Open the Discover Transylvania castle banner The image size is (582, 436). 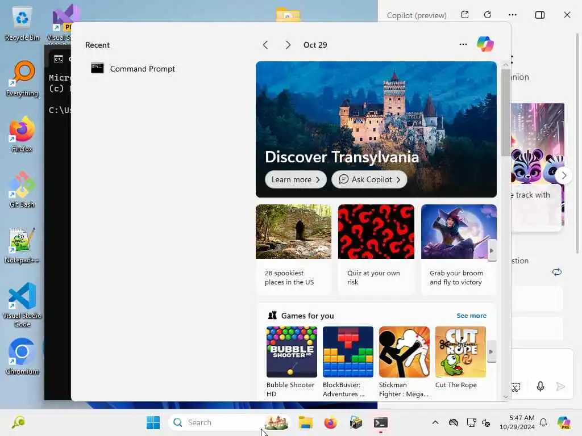(376, 129)
